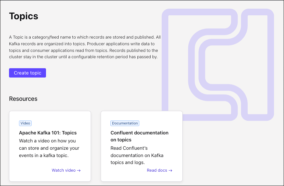Click the Topics page heading
Viewport: 284px width, 186px height.
tap(24, 16)
